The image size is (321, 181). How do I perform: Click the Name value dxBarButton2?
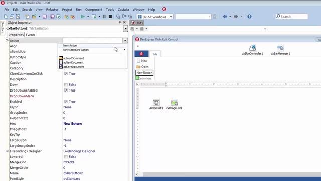point(73,173)
